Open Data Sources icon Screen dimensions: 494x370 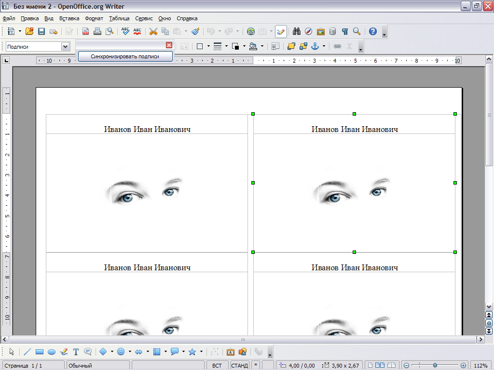[x=332, y=31]
